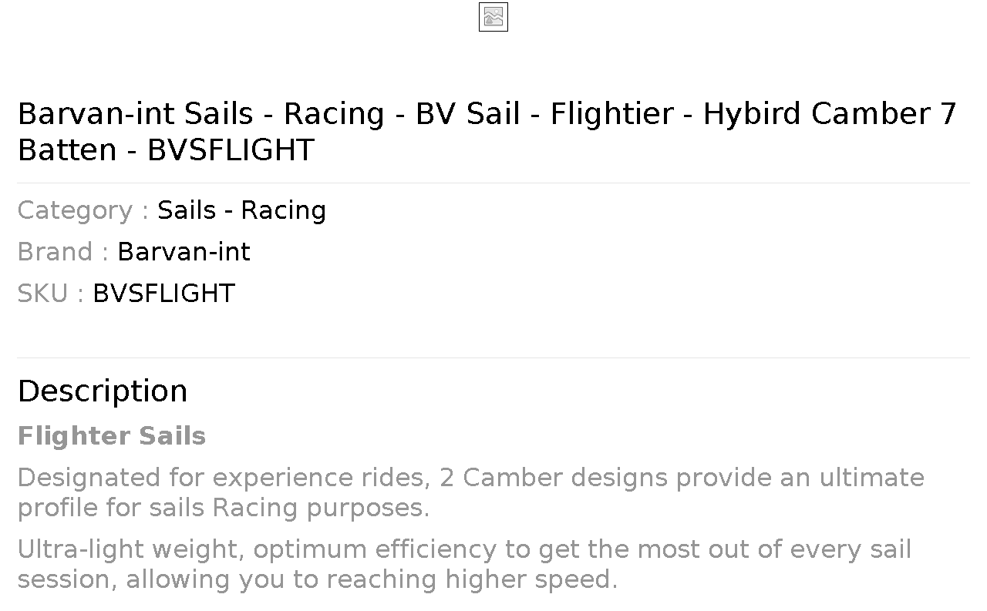Image resolution: width=987 pixels, height=611 pixels.
Task: Open the Barvan-int brand link
Action: coord(184,252)
